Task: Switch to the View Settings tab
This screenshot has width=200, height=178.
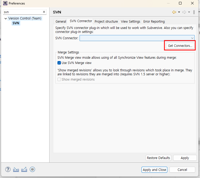Action: click(x=130, y=21)
